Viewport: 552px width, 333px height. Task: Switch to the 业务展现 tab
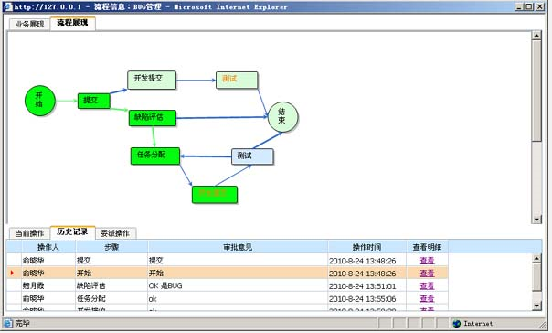pos(29,24)
